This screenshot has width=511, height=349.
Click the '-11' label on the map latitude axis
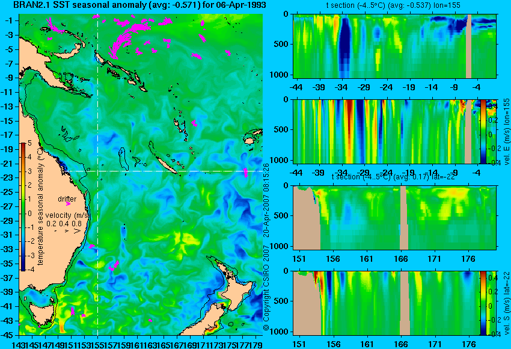coord(7,93)
